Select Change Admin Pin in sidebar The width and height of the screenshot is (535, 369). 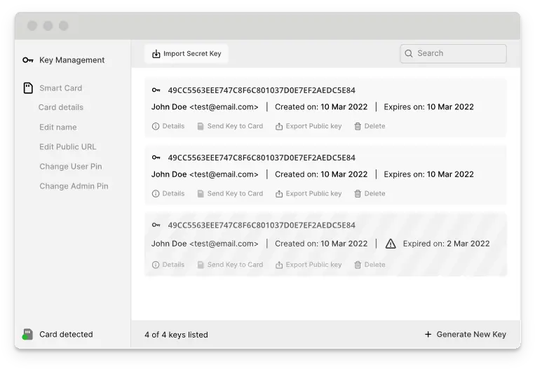(74, 186)
